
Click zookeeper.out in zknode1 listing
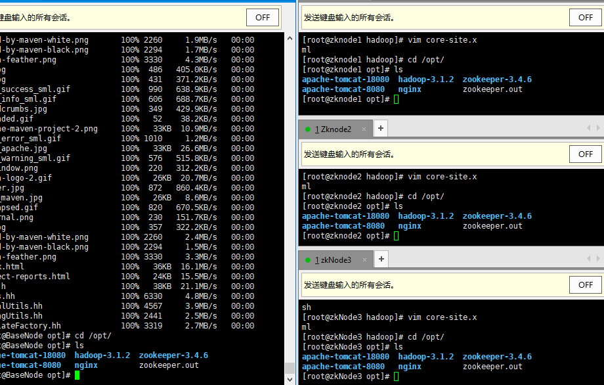pos(492,89)
